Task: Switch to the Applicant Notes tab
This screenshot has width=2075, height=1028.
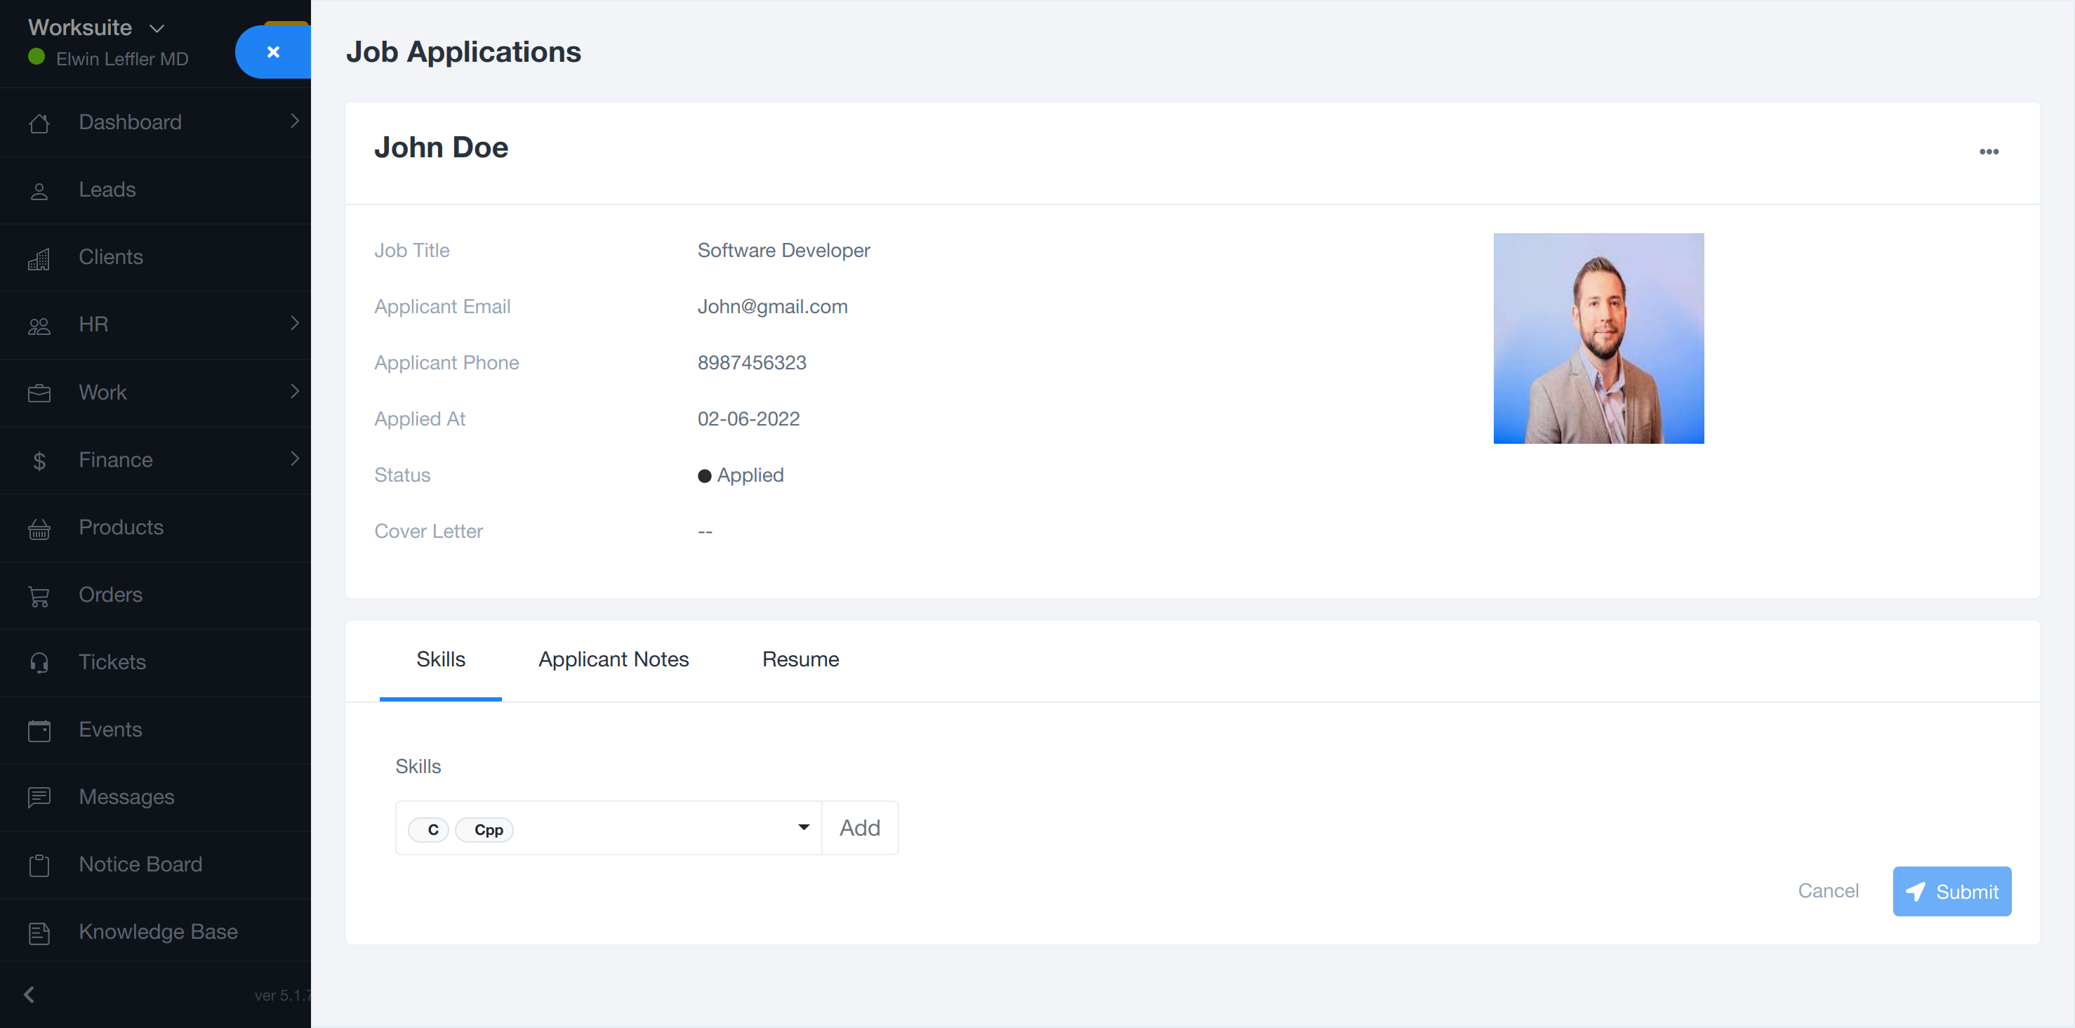Action: [x=613, y=659]
